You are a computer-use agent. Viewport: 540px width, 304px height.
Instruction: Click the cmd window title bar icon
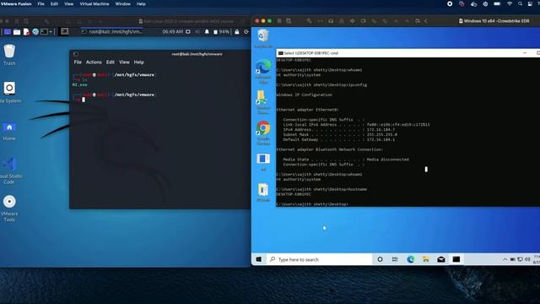pyautogui.click(x=281, y=53)
